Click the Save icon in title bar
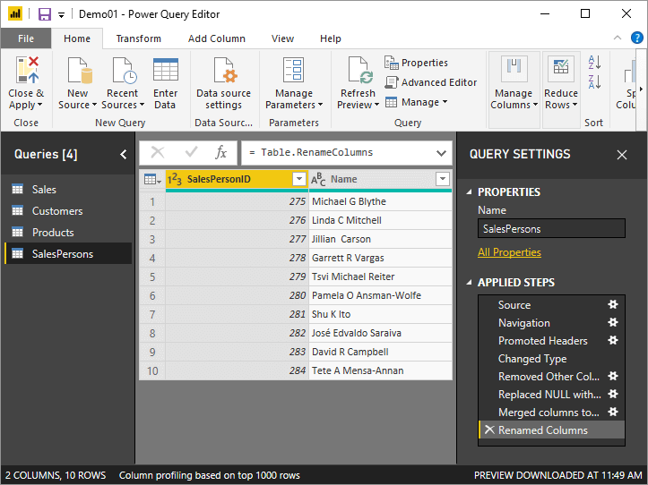 (44, 14)
